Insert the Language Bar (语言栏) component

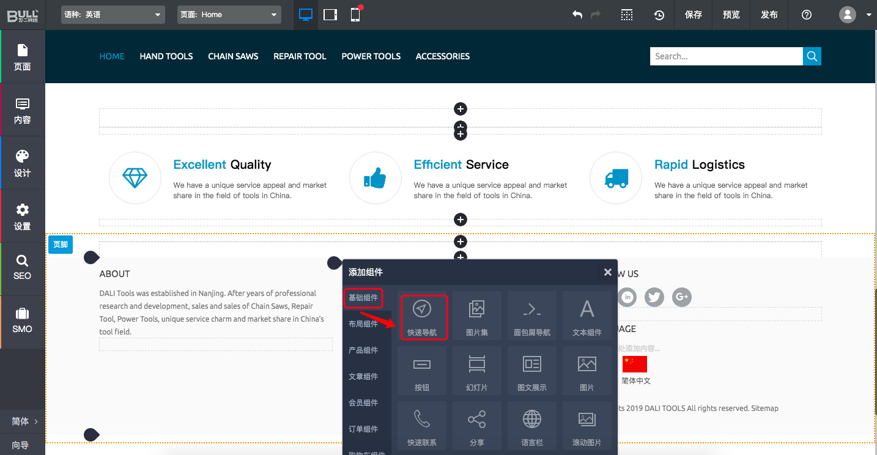tap(531, 426)
